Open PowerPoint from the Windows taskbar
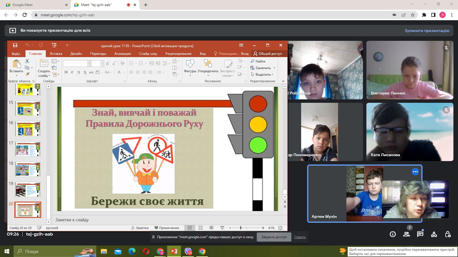The width and height of the screenshot is (458, 257). [x=174, y=251]
